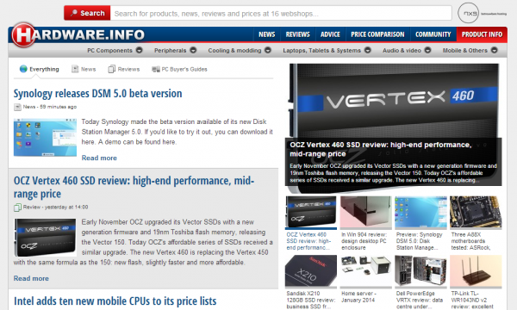Screen dimensions: 517x310
Task: Open Intel adds ten new mobile CPUs headline
Action: click(115, 301)
